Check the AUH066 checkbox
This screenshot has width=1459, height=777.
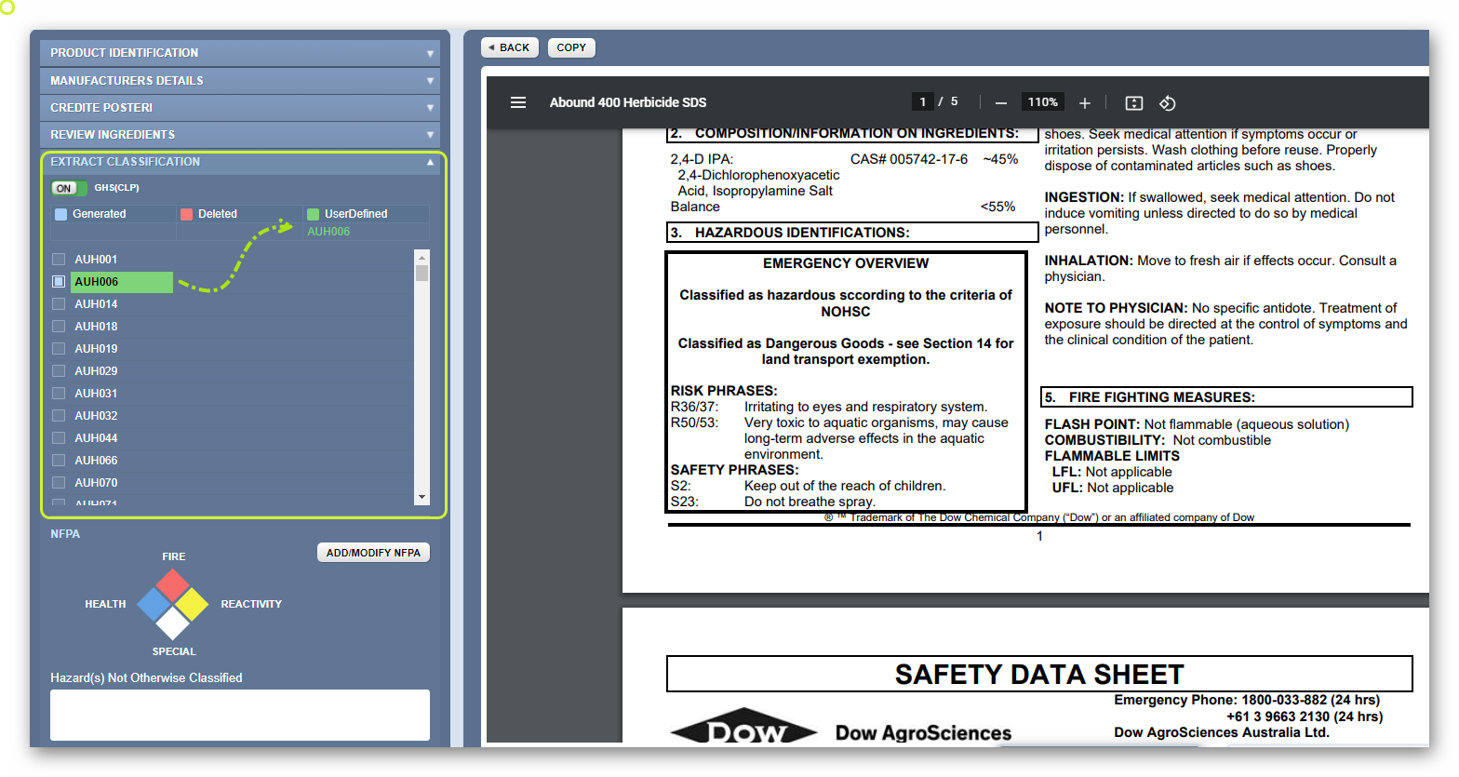point(59,461)
